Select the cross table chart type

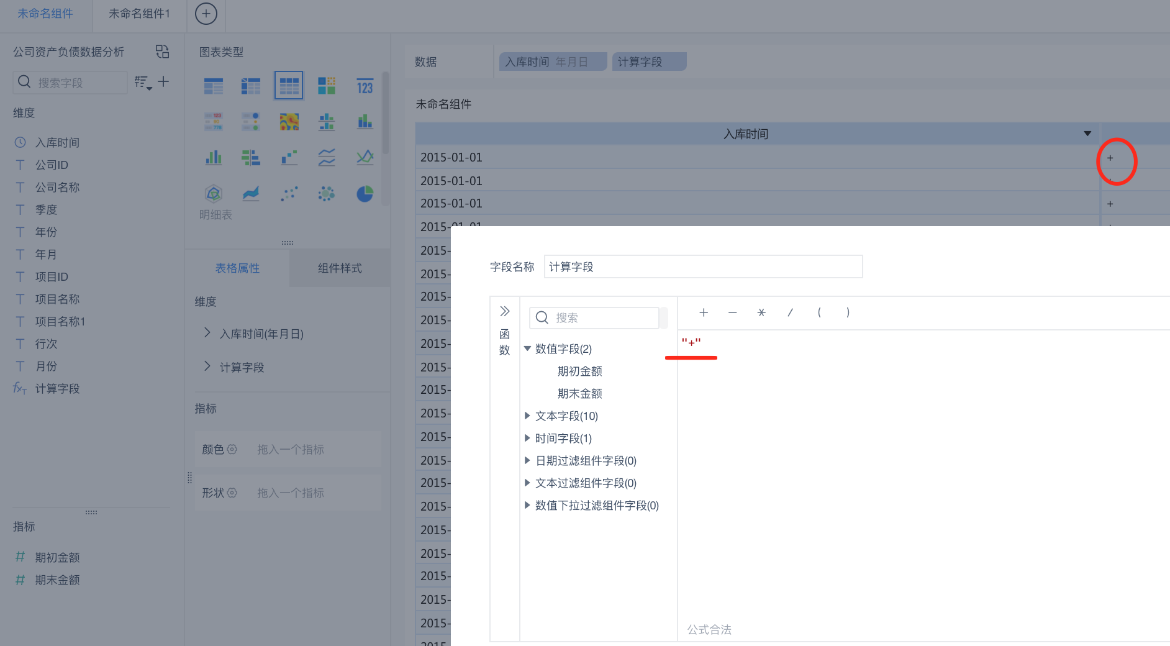point(251,86)
